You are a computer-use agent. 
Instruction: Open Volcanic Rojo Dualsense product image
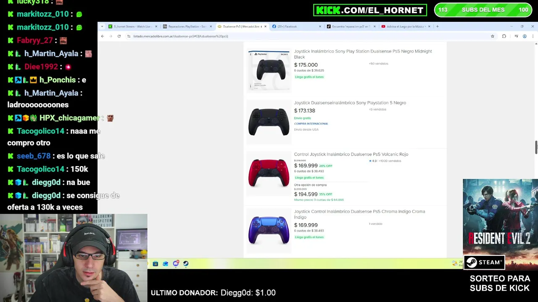tap(269, 174)
